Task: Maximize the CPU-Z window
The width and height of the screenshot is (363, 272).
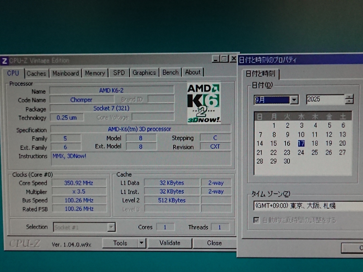Action: pyautogui.click(x=224, y=59)
